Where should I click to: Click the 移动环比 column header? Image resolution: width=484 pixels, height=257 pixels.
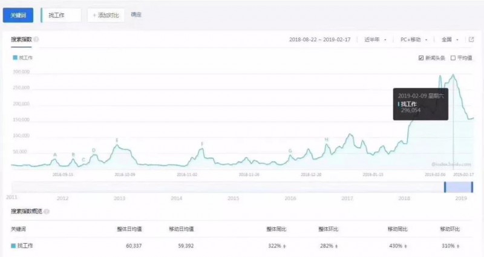point(450,229)
